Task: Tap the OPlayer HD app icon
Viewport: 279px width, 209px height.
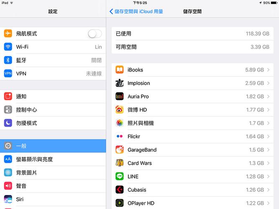Action: [x=120, y=203]
